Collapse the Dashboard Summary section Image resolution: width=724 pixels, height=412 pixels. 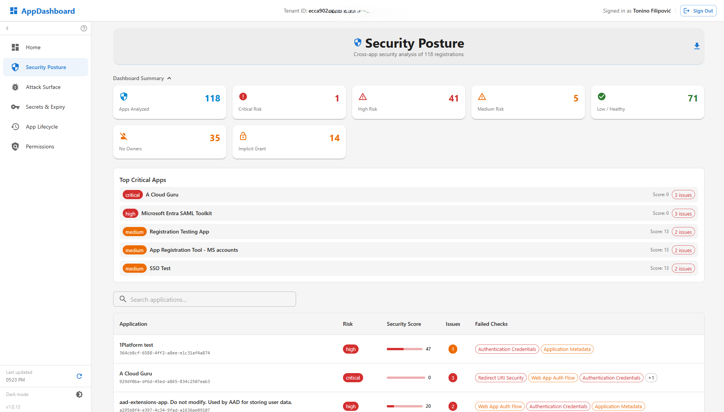[169, 78]
